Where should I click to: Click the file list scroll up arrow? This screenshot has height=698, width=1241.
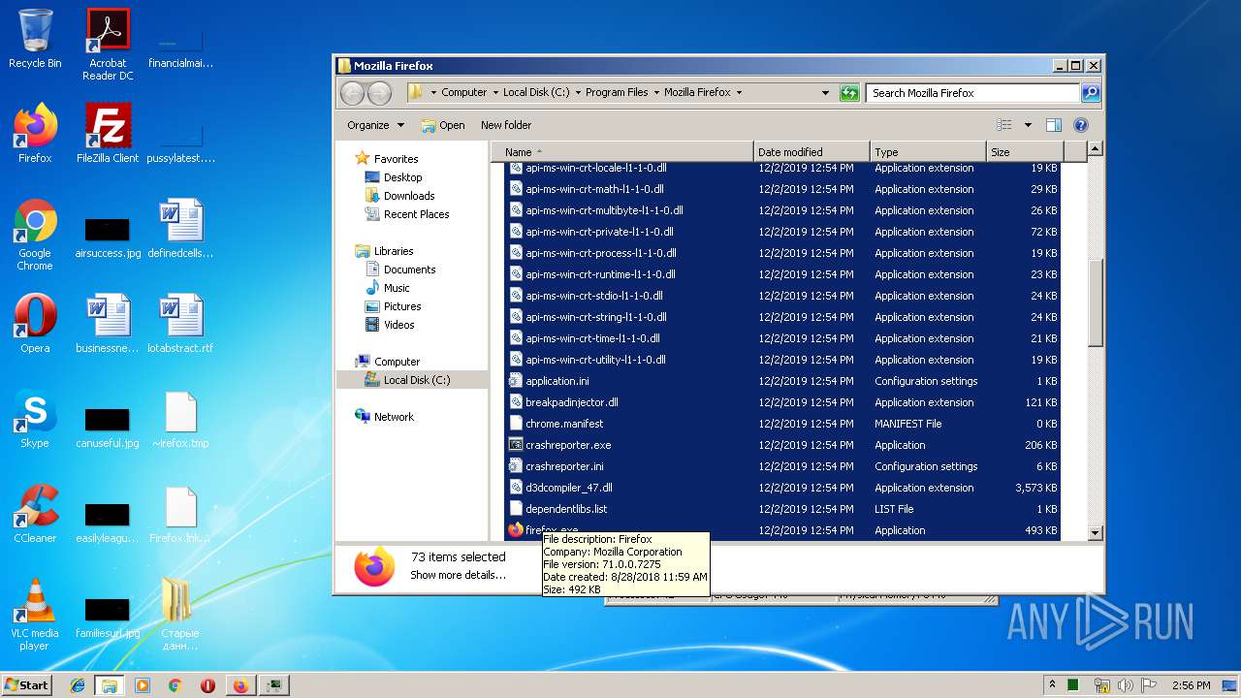(1096, 149)
